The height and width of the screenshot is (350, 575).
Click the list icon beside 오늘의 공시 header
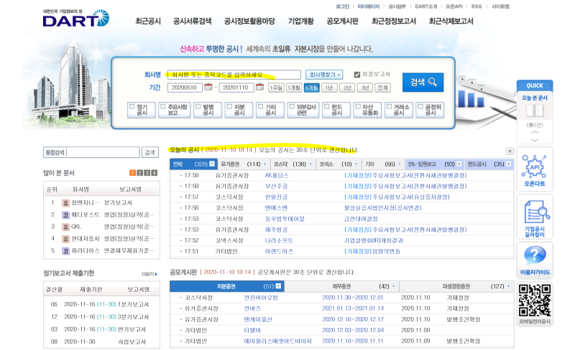click(x=510, y=151)
